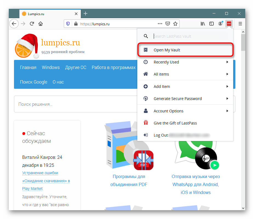Click the red gift box icon
The width and height of the screenshot is (254, 219).
tap(146, 123)
